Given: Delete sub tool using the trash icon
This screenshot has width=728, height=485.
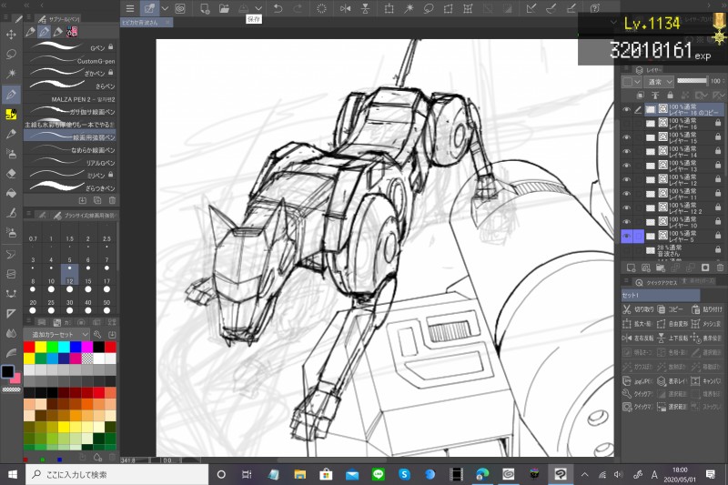Looking at the screenshot, I should click(110, 199).
